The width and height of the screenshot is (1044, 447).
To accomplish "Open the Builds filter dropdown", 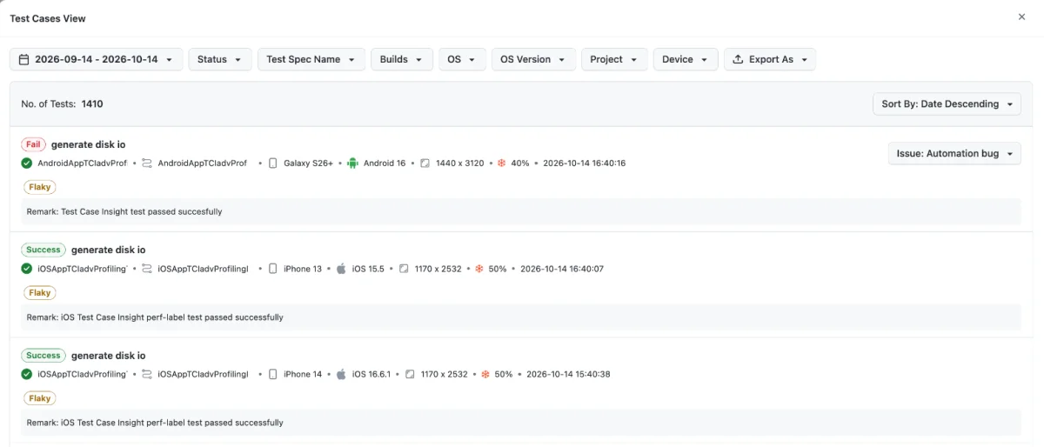I will [x=402, y=59].
